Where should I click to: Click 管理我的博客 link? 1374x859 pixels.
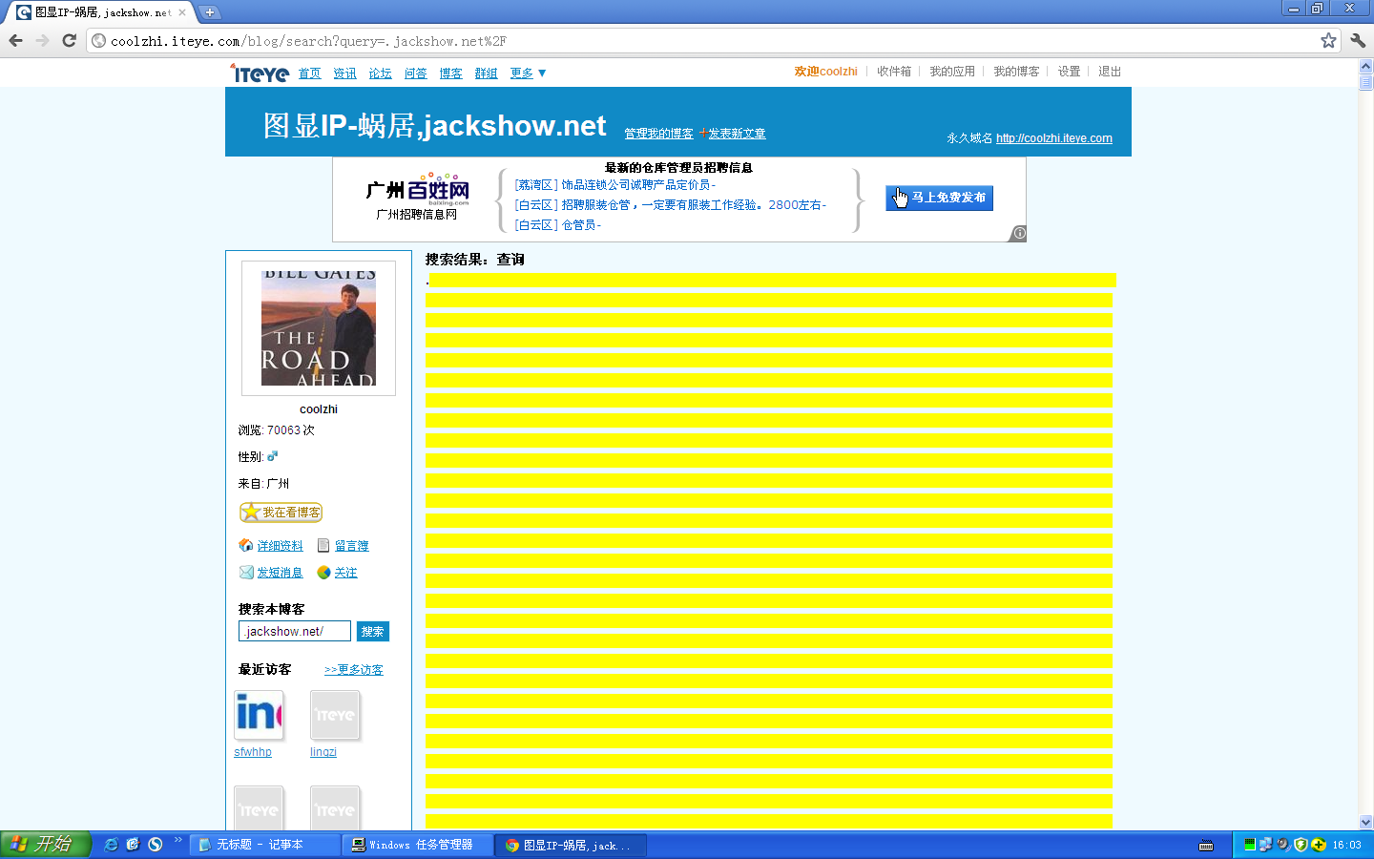(658, 134)
